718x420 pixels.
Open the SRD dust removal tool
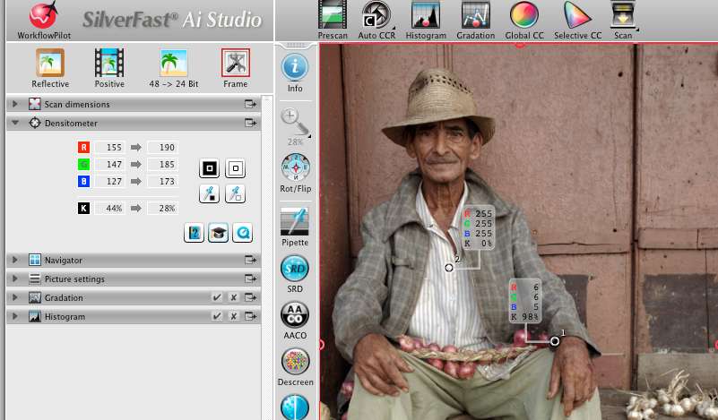tap(295, 269)
